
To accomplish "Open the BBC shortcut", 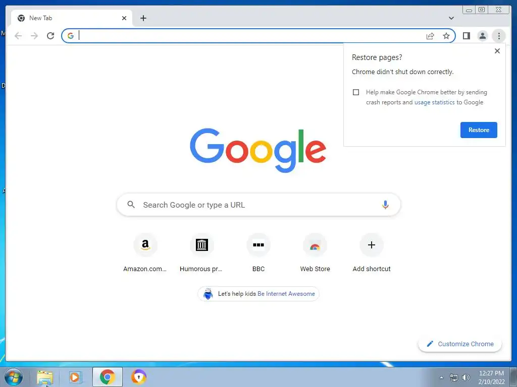I will 258,253.
